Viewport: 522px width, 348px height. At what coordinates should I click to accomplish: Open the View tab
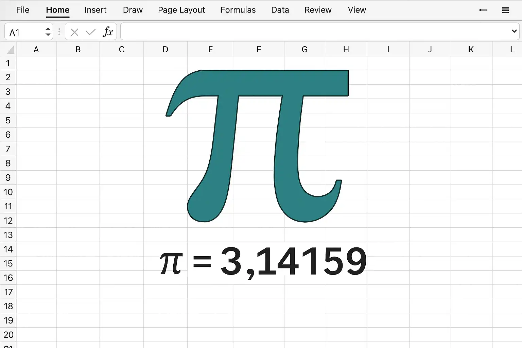357,10
